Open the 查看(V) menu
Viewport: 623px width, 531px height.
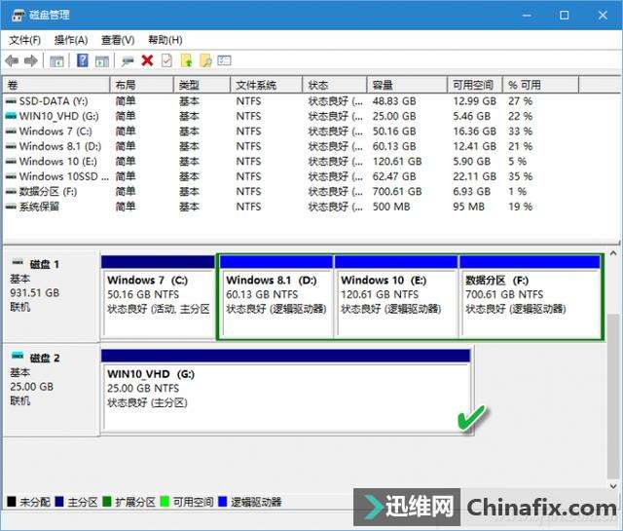pyautogui.click(x=117, y=40)
